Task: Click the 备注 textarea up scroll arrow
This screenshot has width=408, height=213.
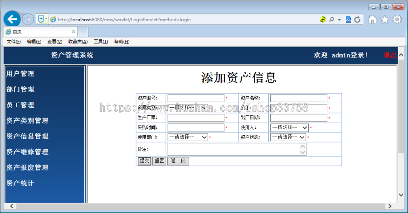Action: pos(303,147)
